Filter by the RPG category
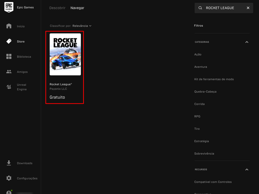The image size is (259, 194). (x=197, y=116)
